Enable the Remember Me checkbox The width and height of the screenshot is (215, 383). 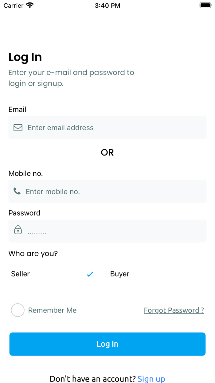click(x=18, y=310)
